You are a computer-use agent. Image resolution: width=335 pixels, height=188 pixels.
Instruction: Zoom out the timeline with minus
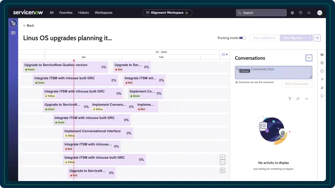[222, 162]
